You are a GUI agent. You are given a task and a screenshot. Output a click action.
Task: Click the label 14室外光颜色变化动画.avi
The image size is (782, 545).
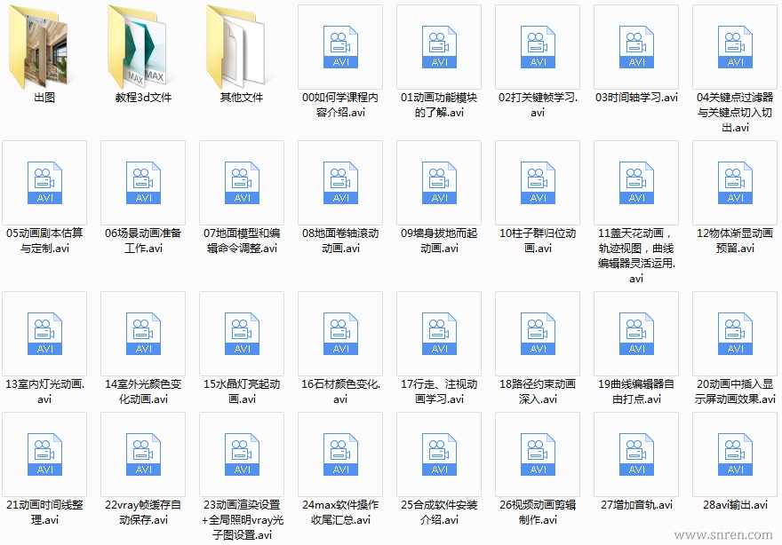tap(143, 391)
